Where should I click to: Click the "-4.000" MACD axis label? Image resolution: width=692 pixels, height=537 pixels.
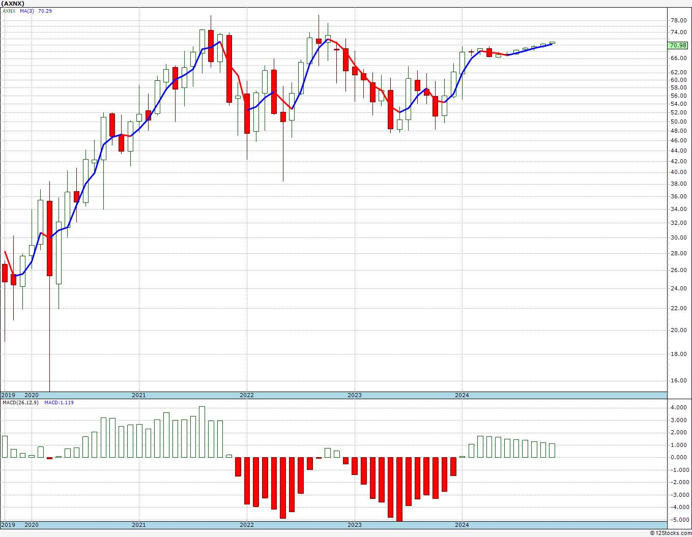[679, 507]
